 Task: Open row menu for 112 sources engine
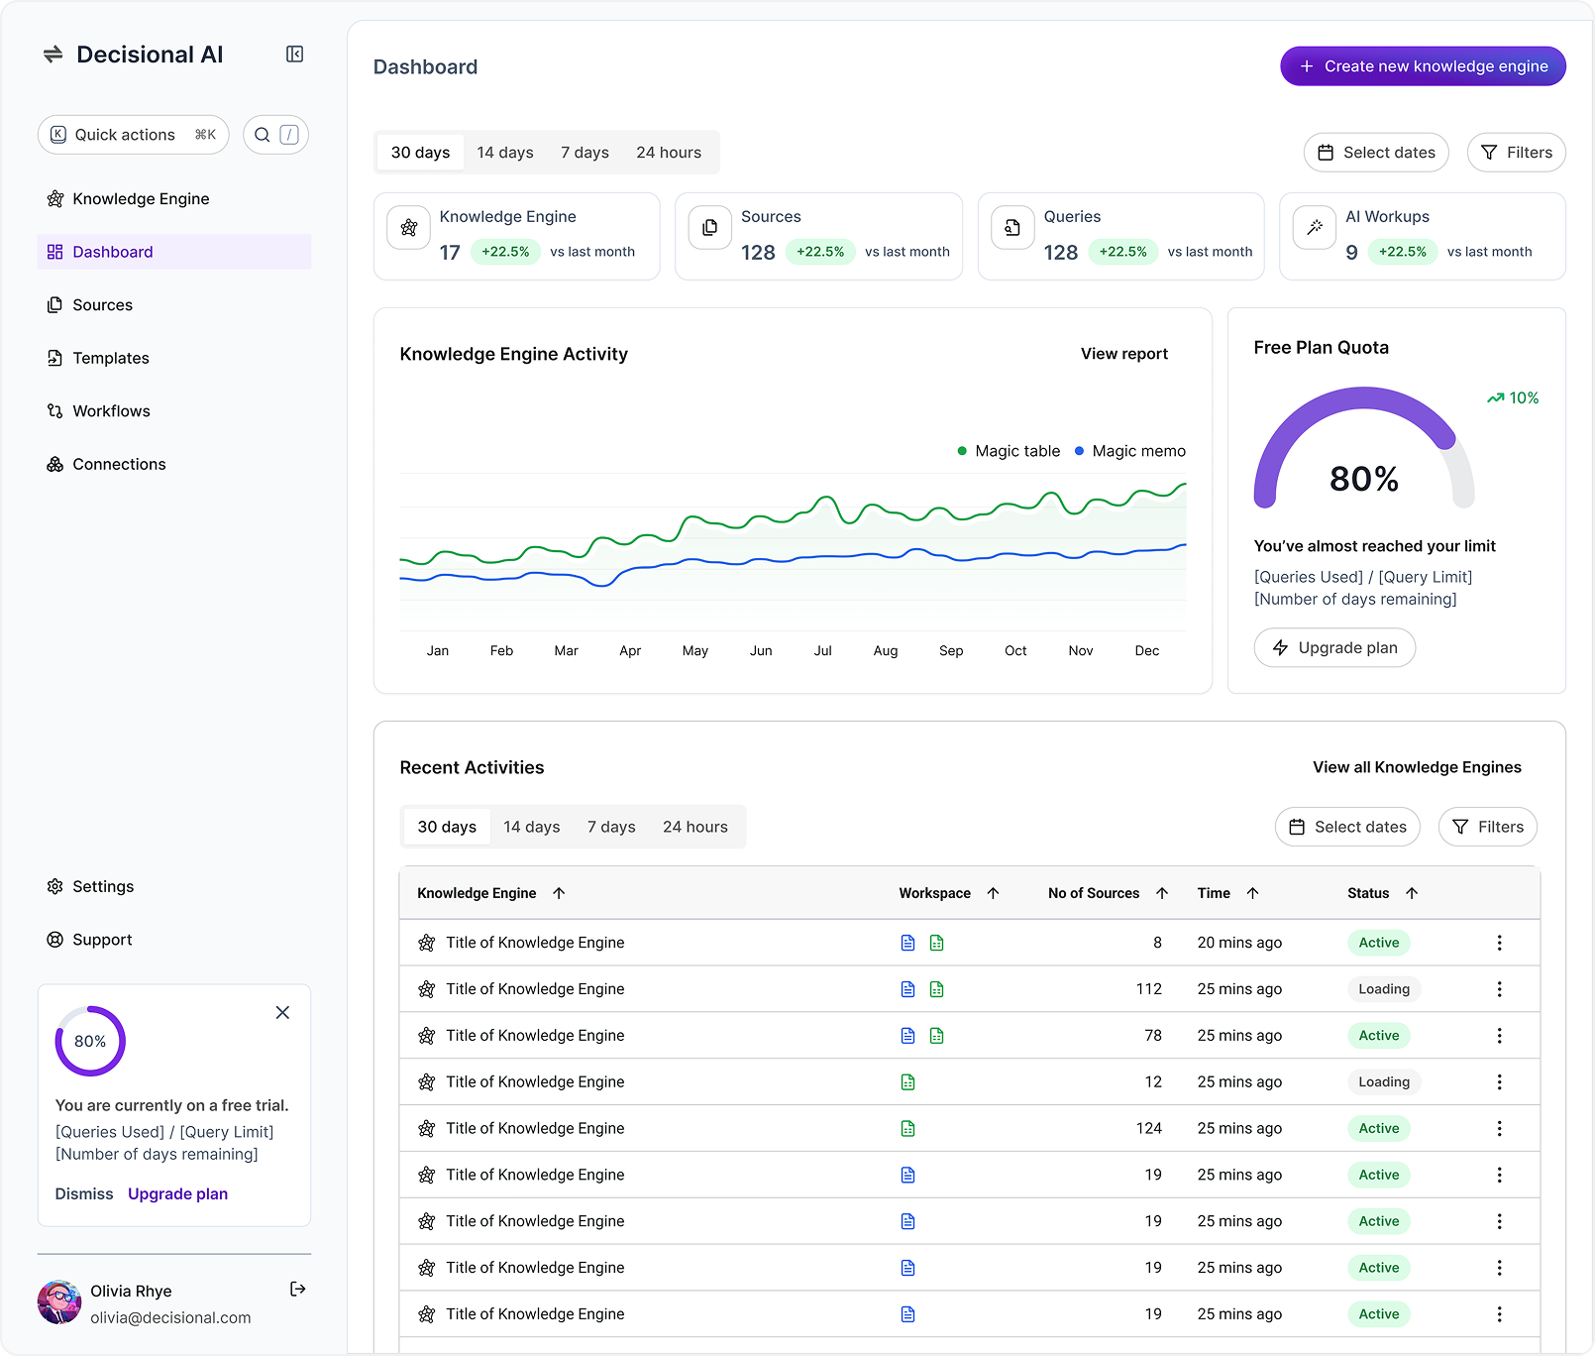pyautogui.click(x=1499, y=989)
